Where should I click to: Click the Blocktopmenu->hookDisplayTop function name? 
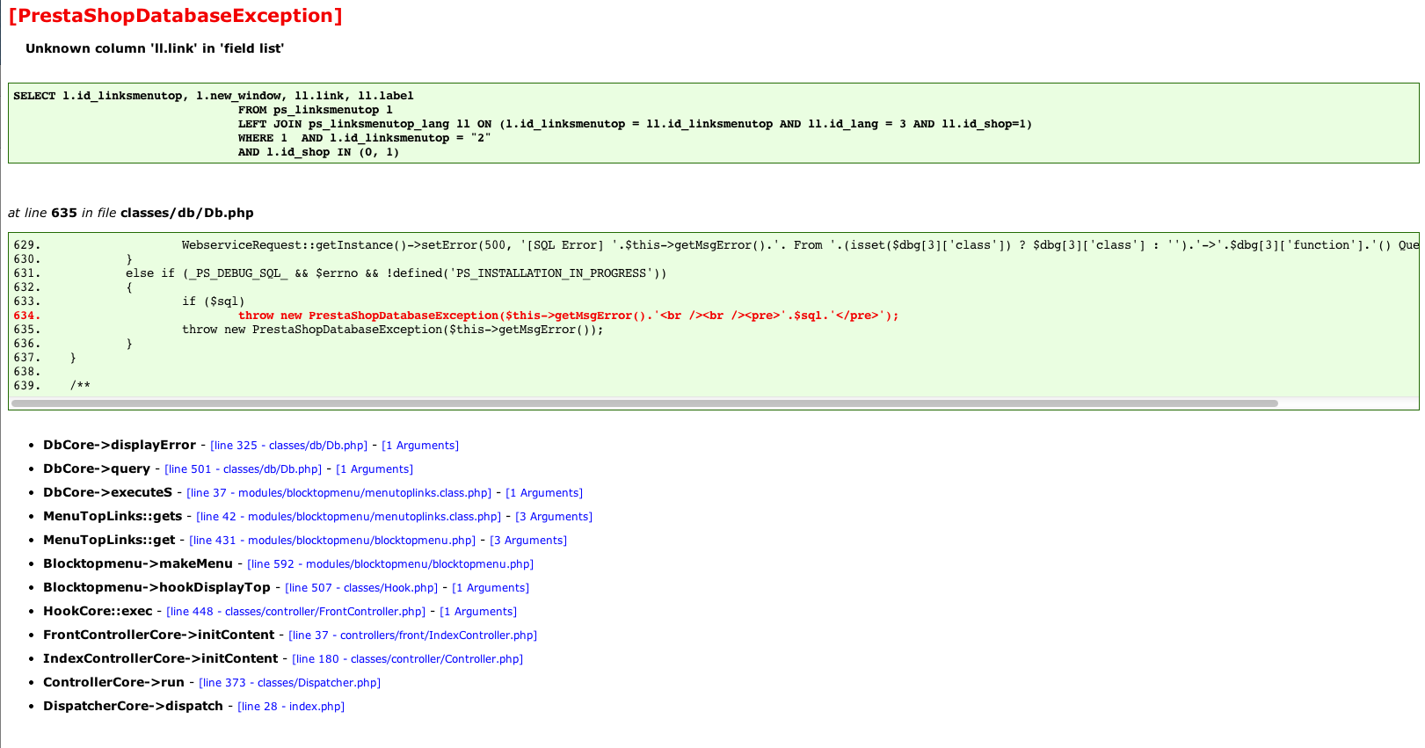tap(157, 588)
